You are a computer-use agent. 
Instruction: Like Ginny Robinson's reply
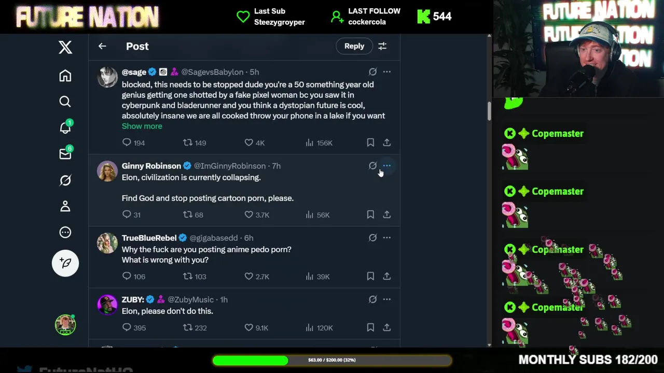point(248,214)
